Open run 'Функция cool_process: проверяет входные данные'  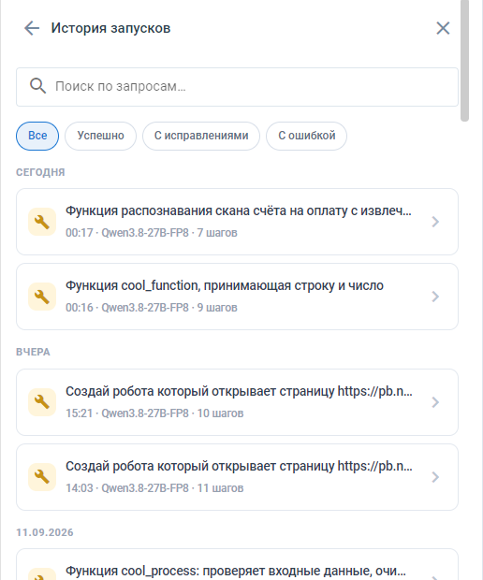pyautogui.click(x=236, y=571)
